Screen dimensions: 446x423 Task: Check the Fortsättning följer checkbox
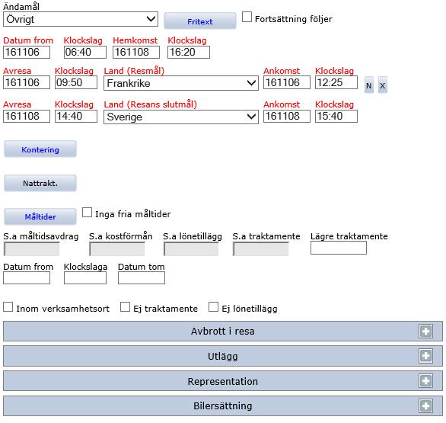pos(247,17)
